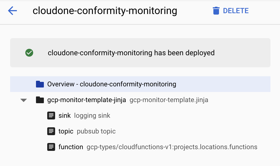Open the sink resource
280x166 pixels.
pyautogui.click(x=65, y=116)
